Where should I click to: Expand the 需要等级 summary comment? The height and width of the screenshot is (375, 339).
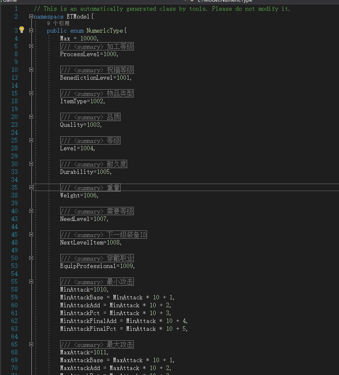point(31,211)
